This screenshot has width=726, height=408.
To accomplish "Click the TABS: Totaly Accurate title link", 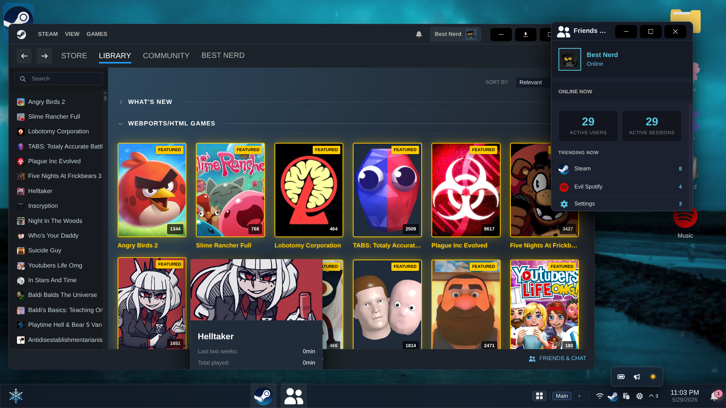I will (x=387, y=246).
